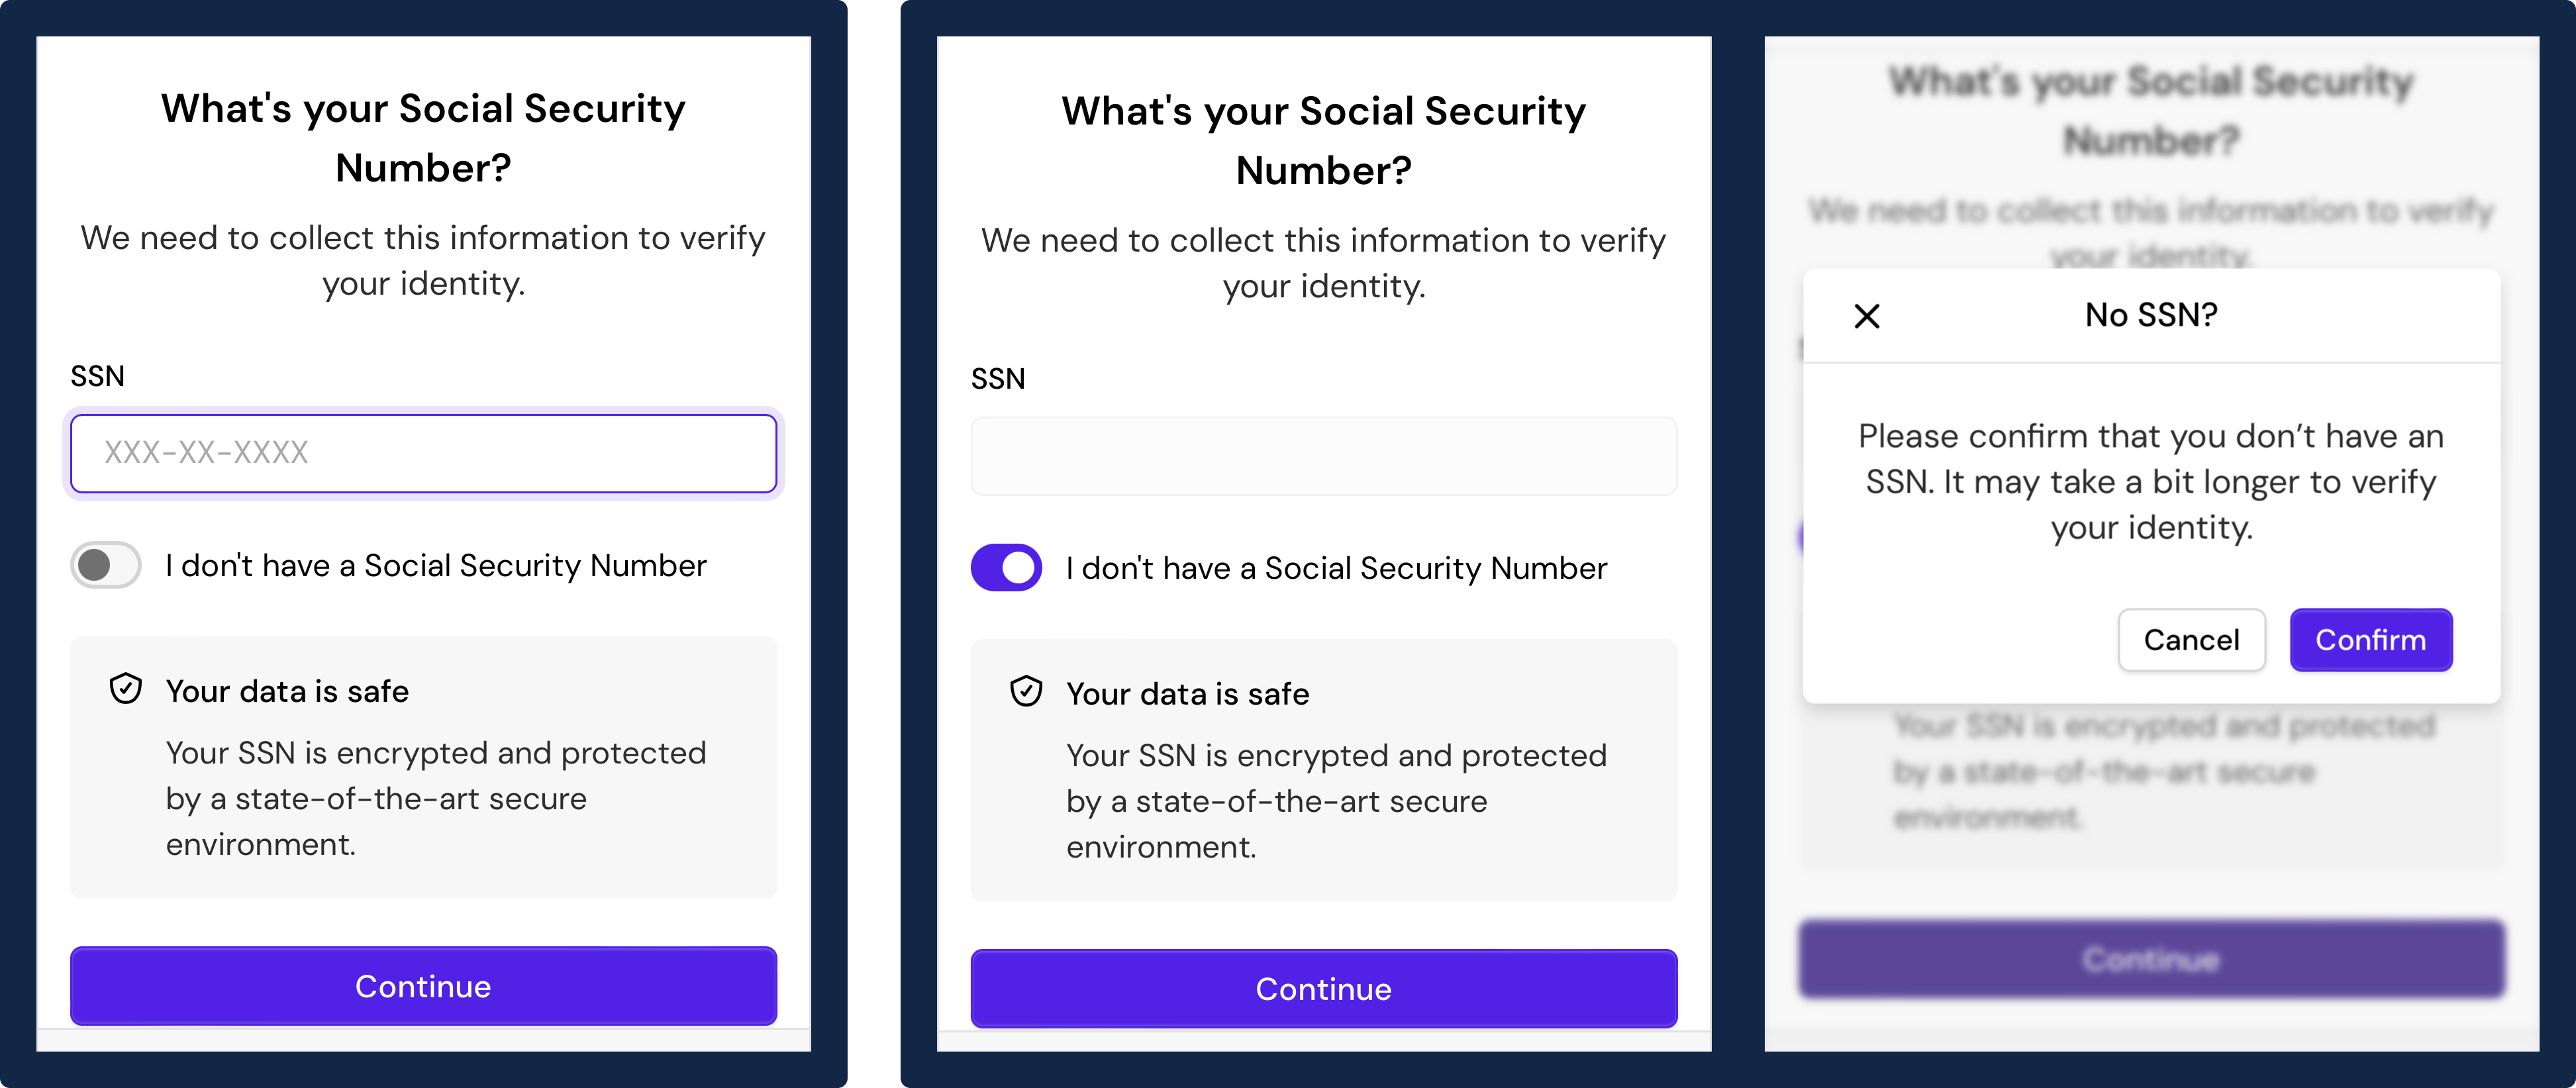Click the dialog text about verifying identity
This screenshot has width=2576, height=1088.
tap(2151, 482)
